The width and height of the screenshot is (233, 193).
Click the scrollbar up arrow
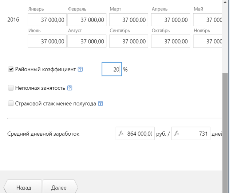[x=225, y=2]
